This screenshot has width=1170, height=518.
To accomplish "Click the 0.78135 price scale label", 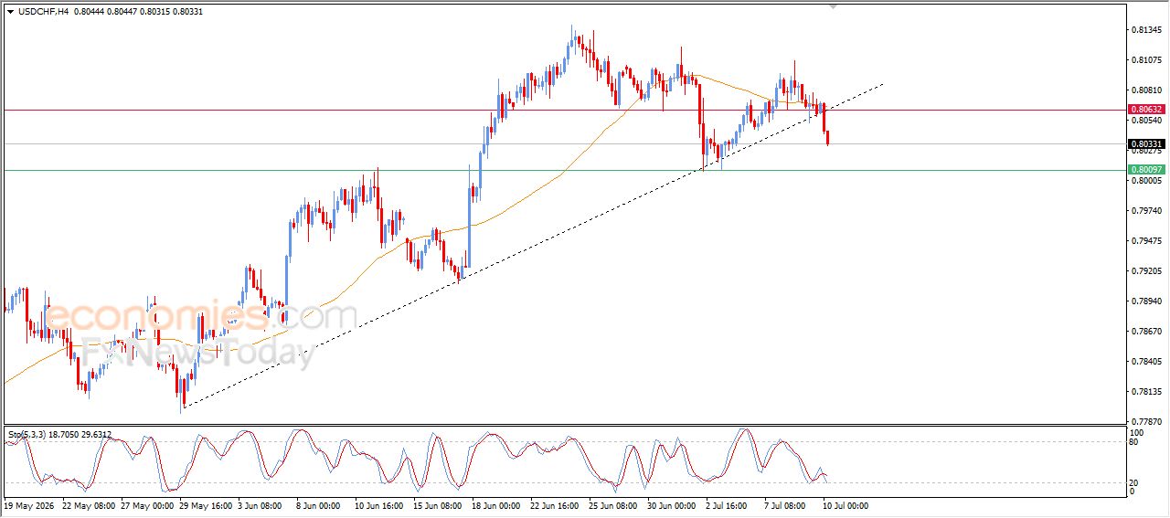I will click(1146, 392).
